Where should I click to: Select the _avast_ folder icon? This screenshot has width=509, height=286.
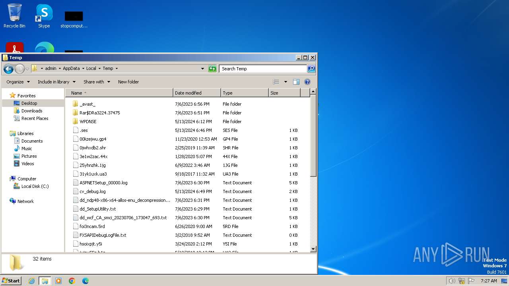(x=76, y=104)
